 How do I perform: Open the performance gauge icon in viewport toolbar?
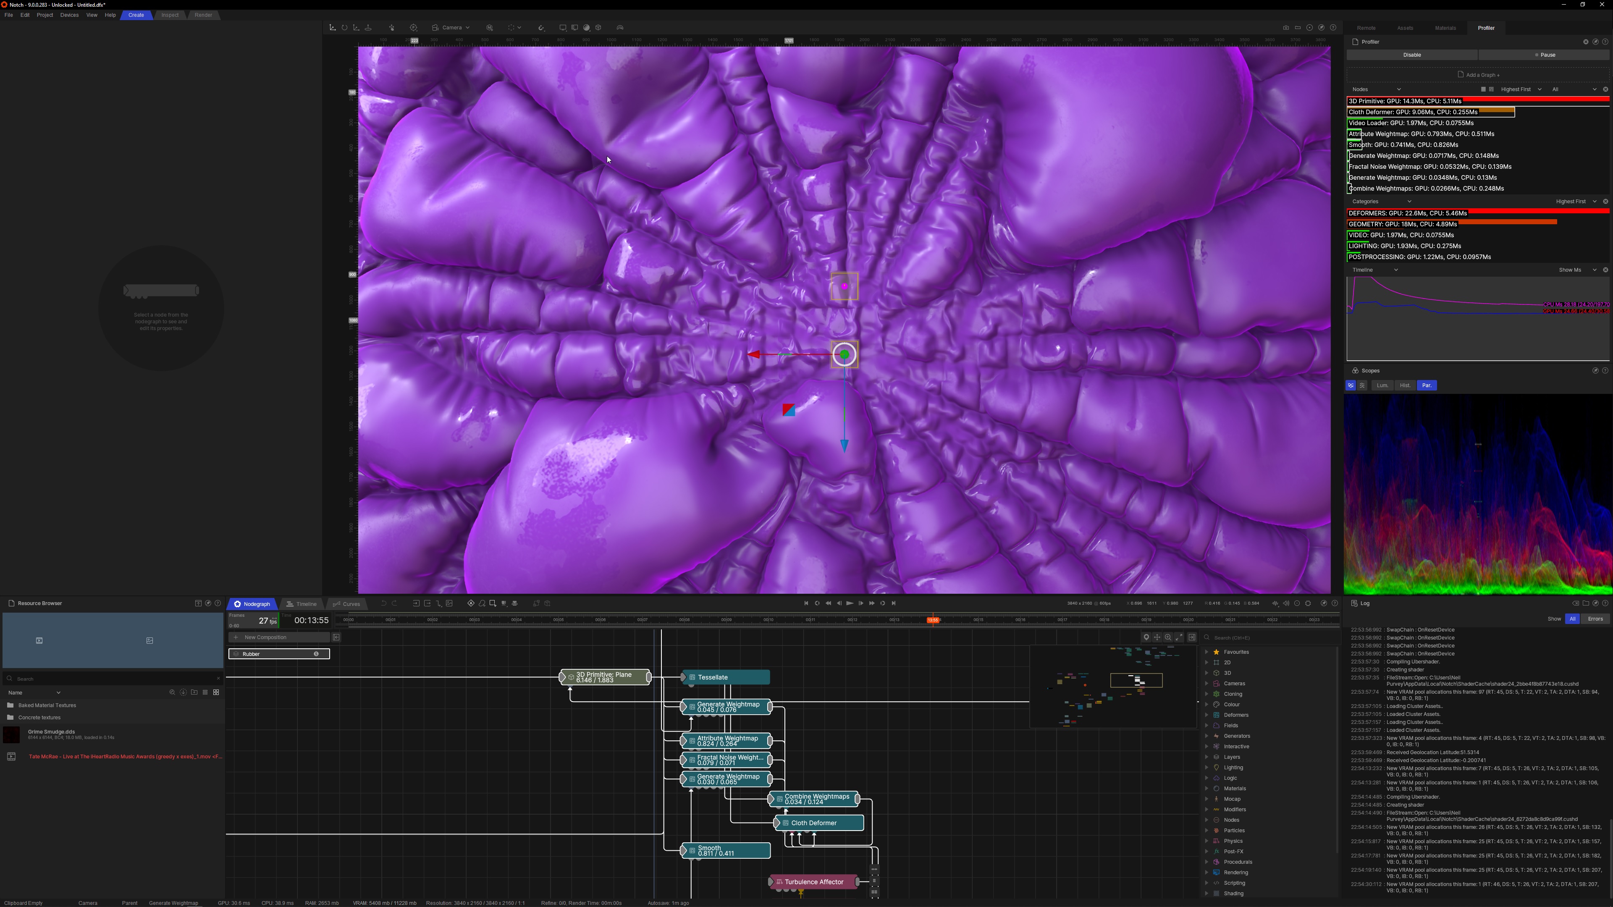click(620, 28)
